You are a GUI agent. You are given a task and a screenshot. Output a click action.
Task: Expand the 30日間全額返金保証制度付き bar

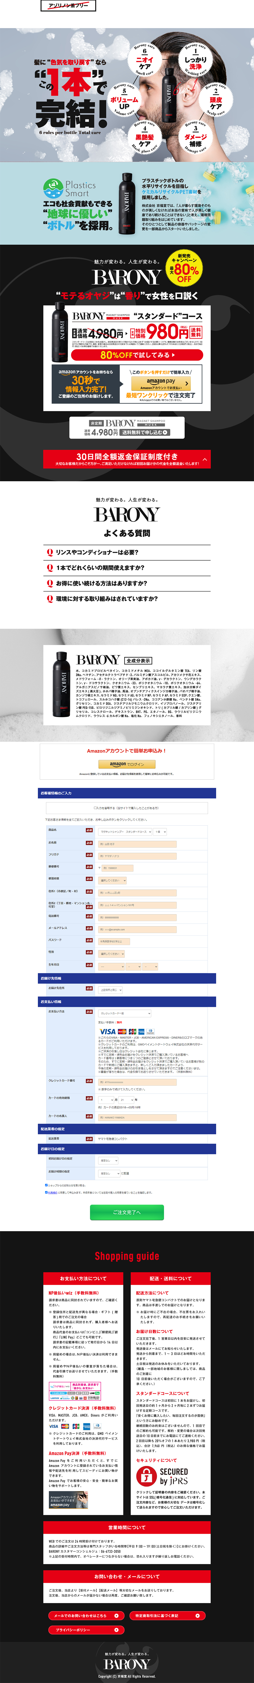[127, 459]
